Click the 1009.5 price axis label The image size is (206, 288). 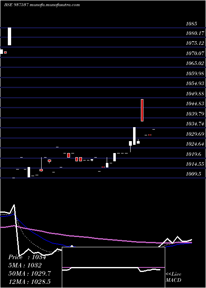(194, 174)
